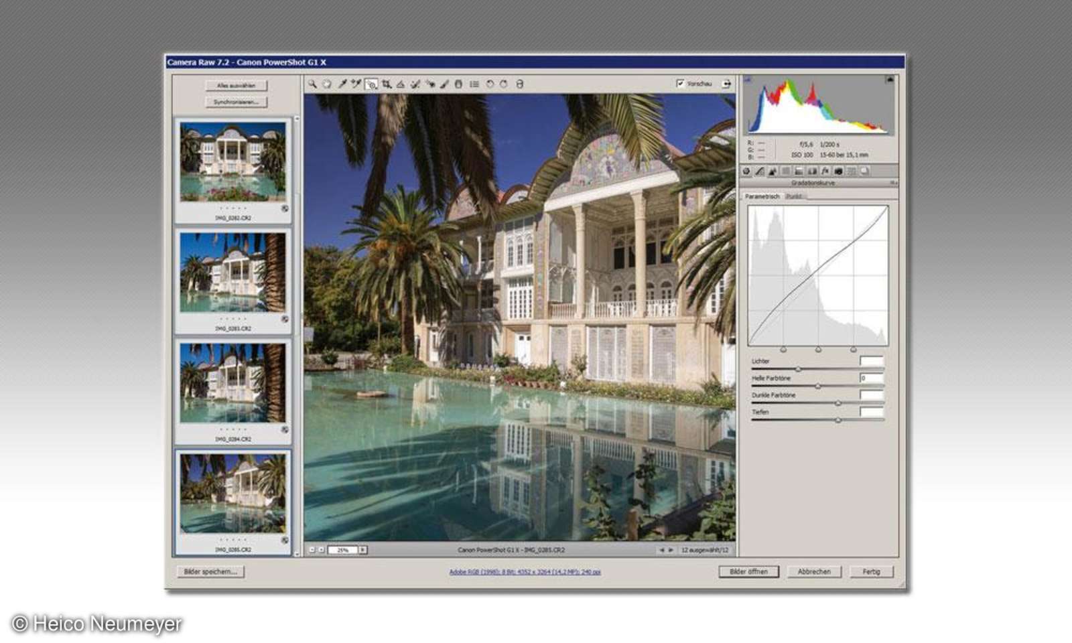
Task: Toggle shadow clipping warning in histogram
Action: tap(748, 80)
